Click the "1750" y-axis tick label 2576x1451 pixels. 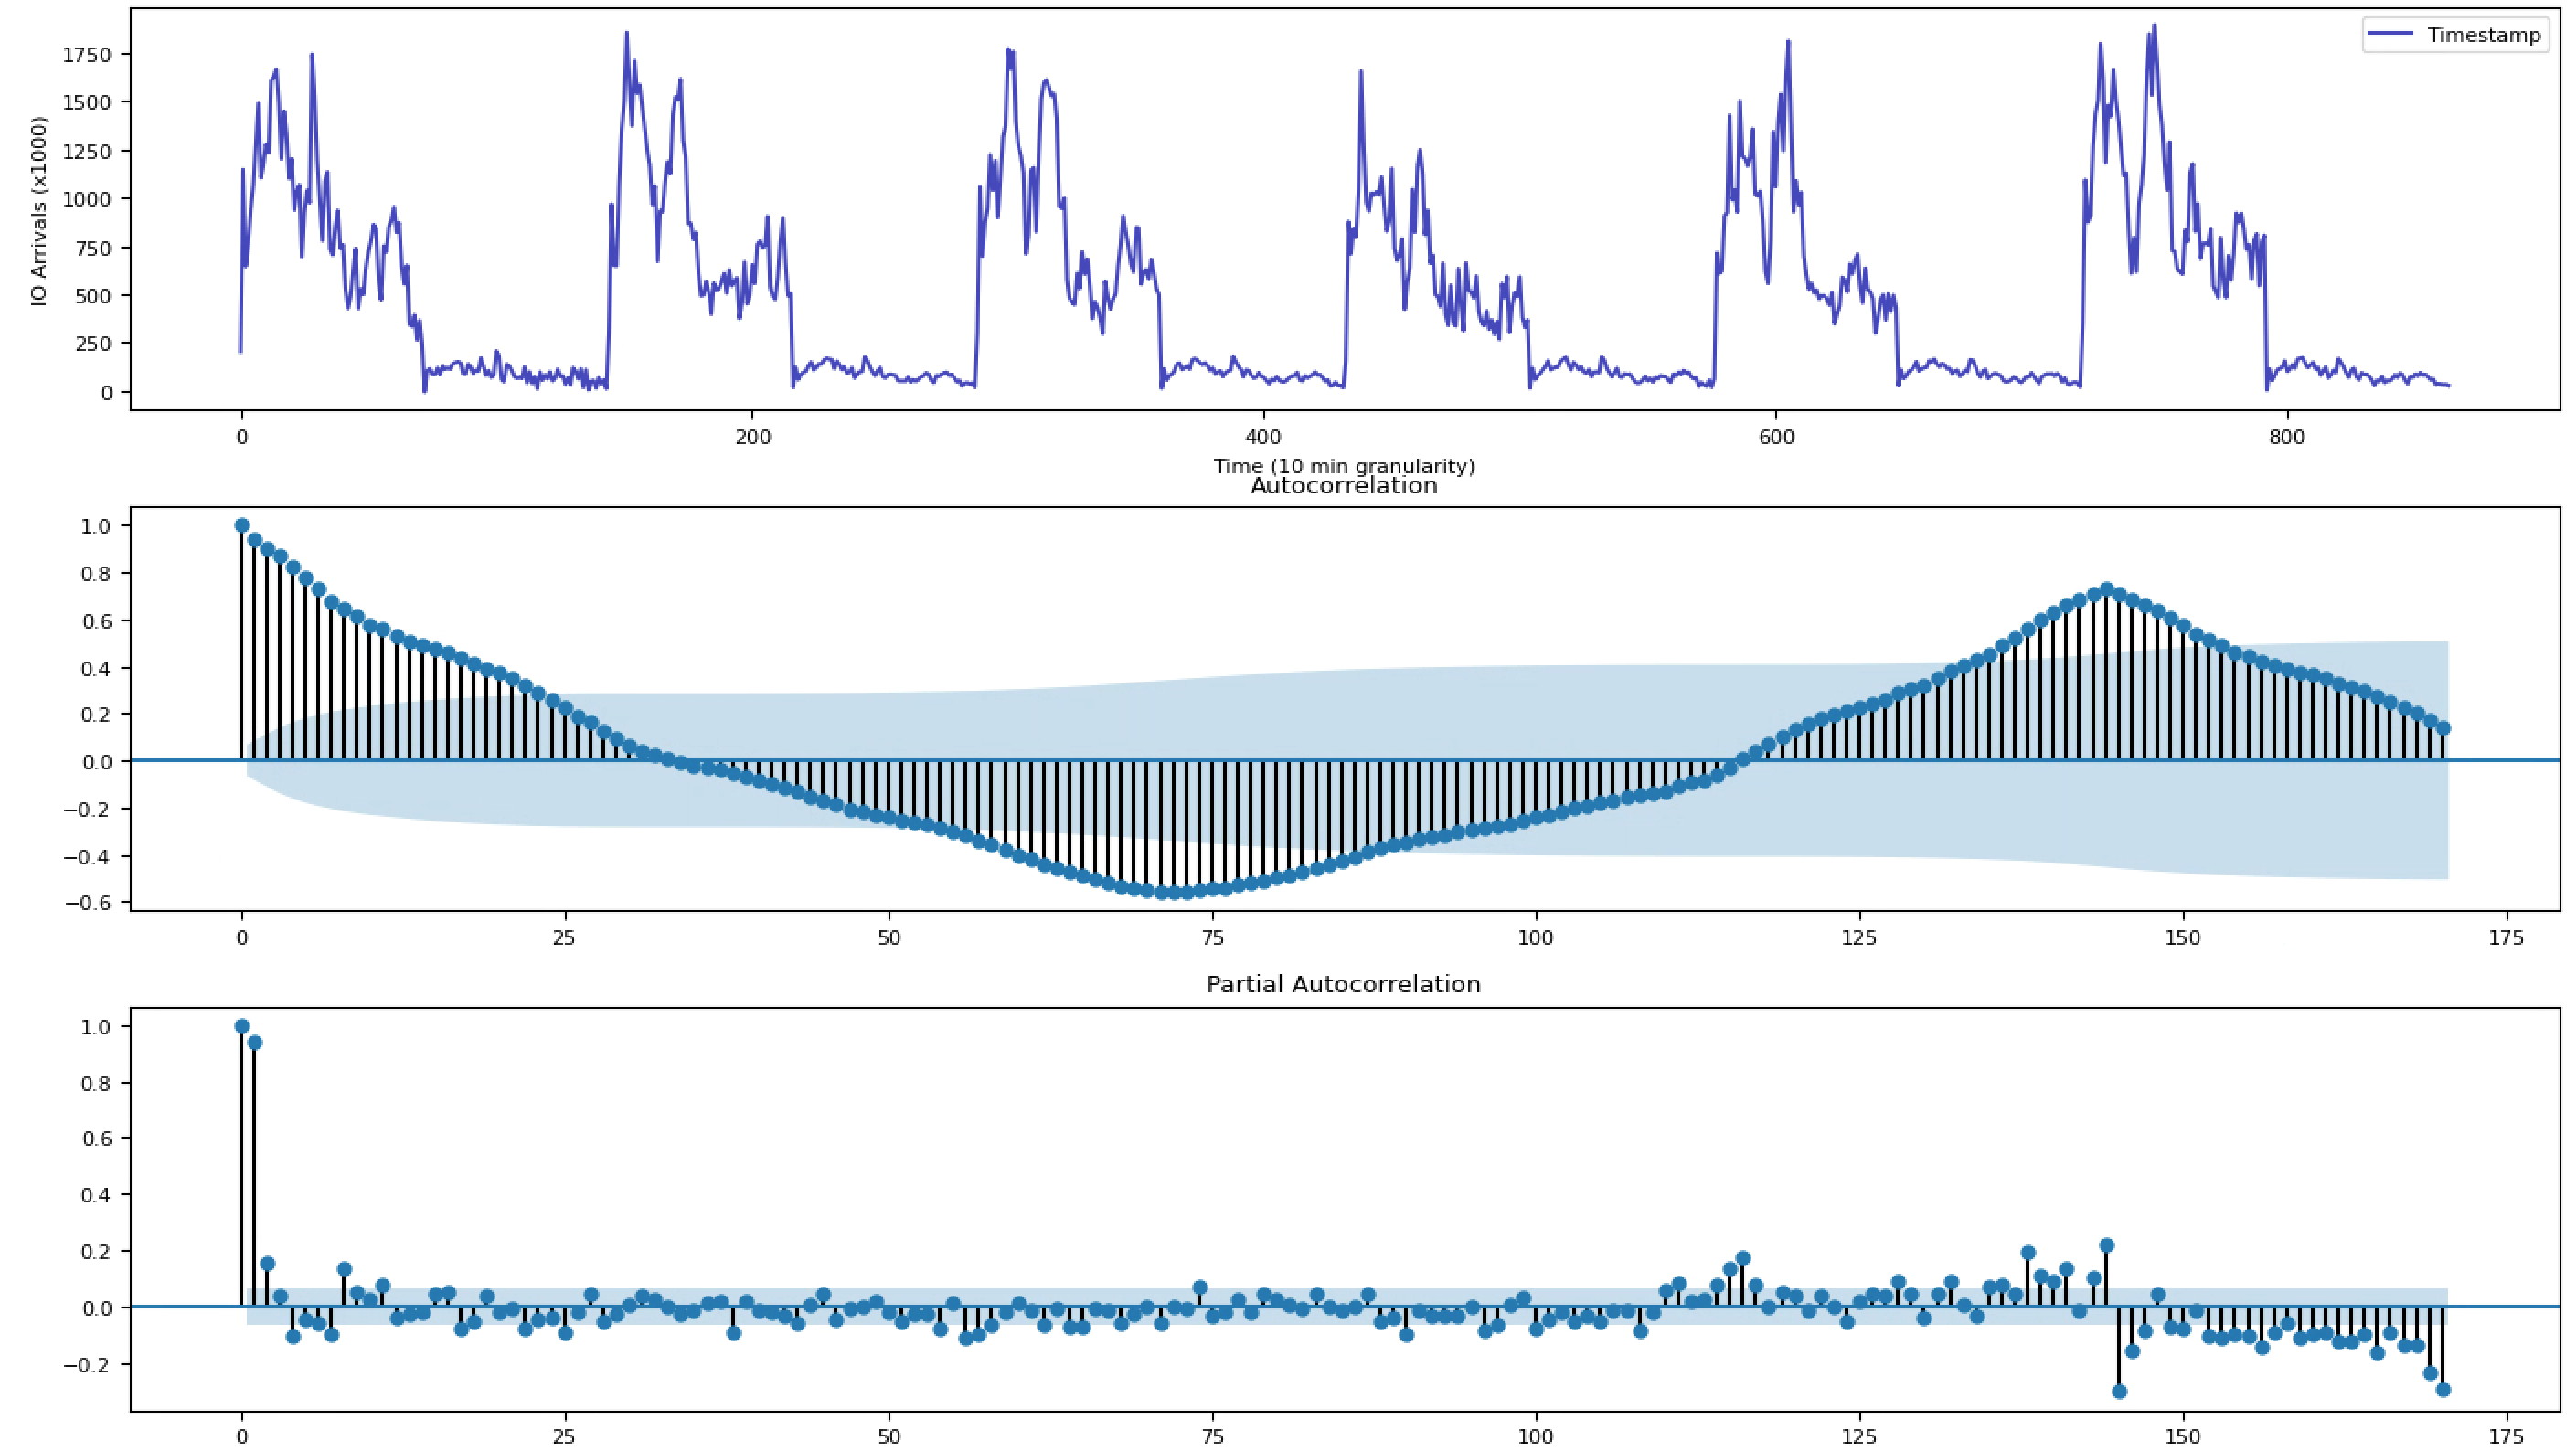[x=87, y=54]
